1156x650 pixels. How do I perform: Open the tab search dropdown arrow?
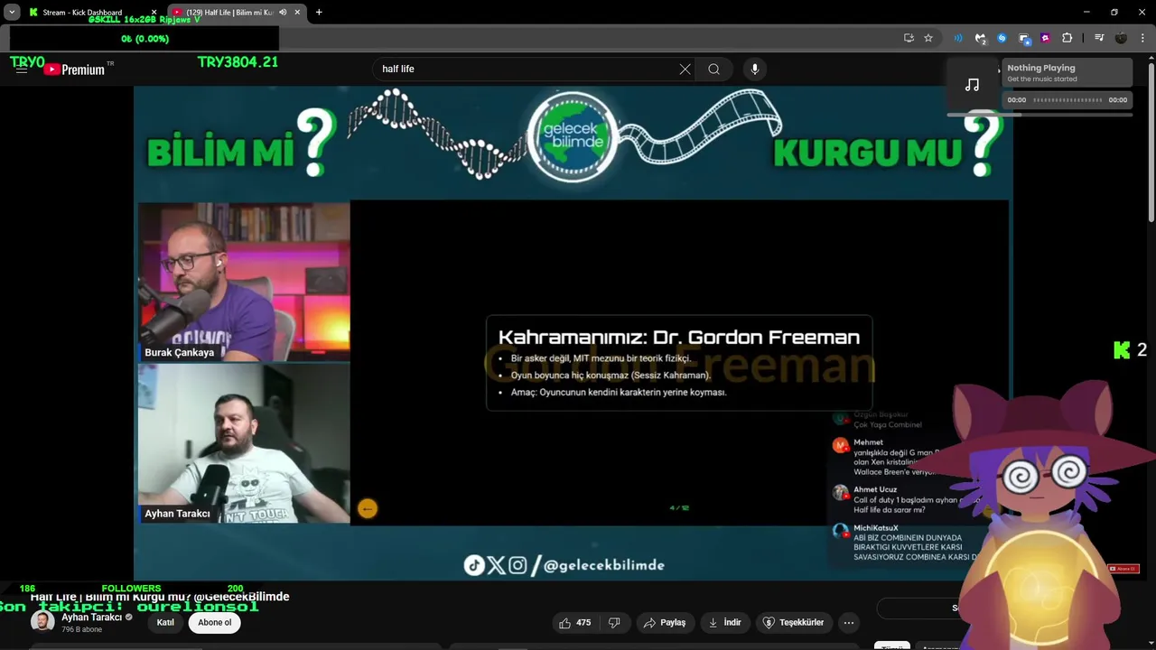click(x=12, y=13)
